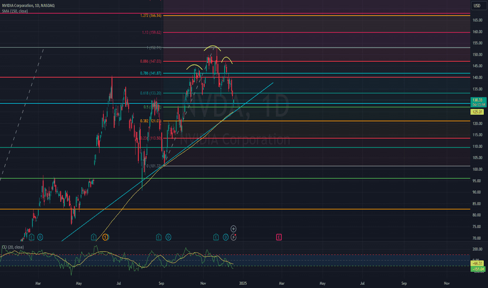Click the 145.00 price axis label

click(477, 66)
